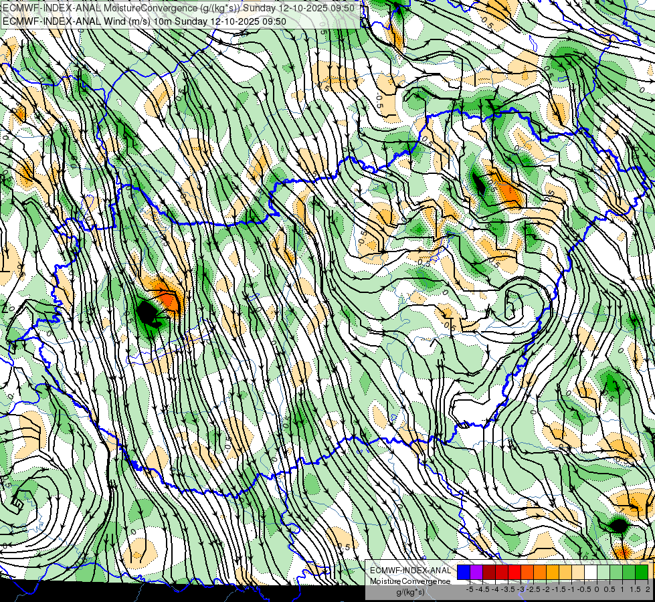
Task: Click the -4.5 tick value in the legend
Action: 482,589
